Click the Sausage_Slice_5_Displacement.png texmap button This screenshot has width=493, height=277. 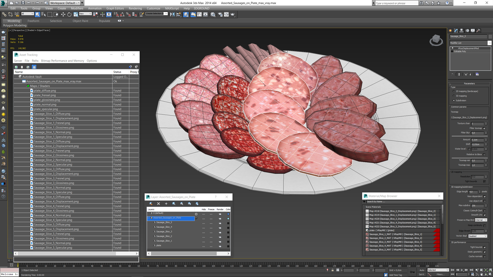(469, 117)
